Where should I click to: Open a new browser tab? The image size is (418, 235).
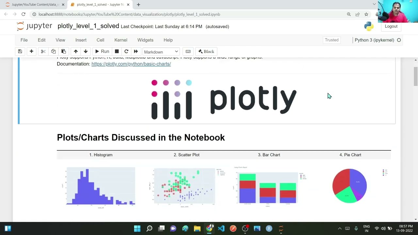coord(138,5)
